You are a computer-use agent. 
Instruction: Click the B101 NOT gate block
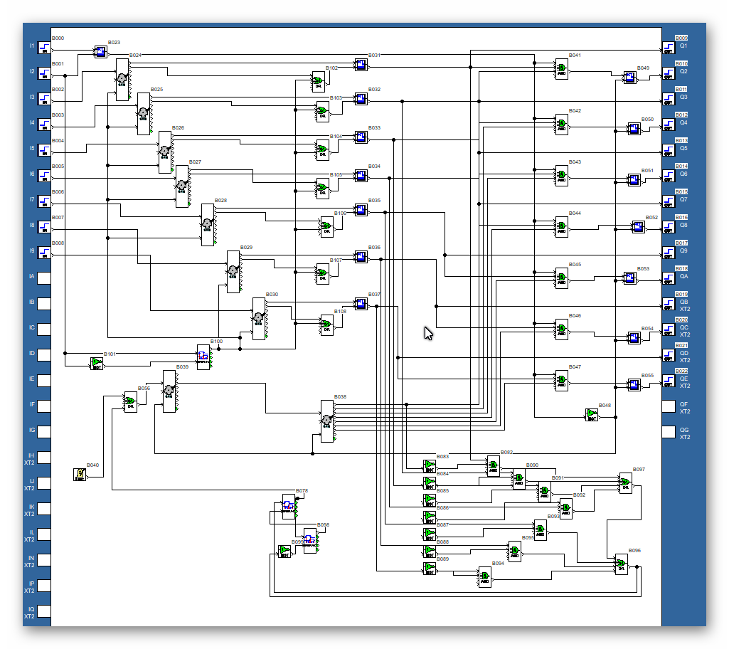(97, 364)
